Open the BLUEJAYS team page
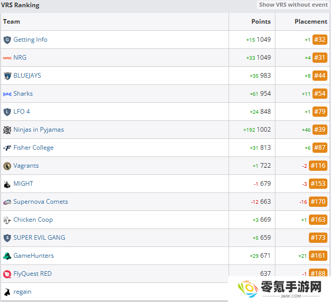 coord(27,76)
